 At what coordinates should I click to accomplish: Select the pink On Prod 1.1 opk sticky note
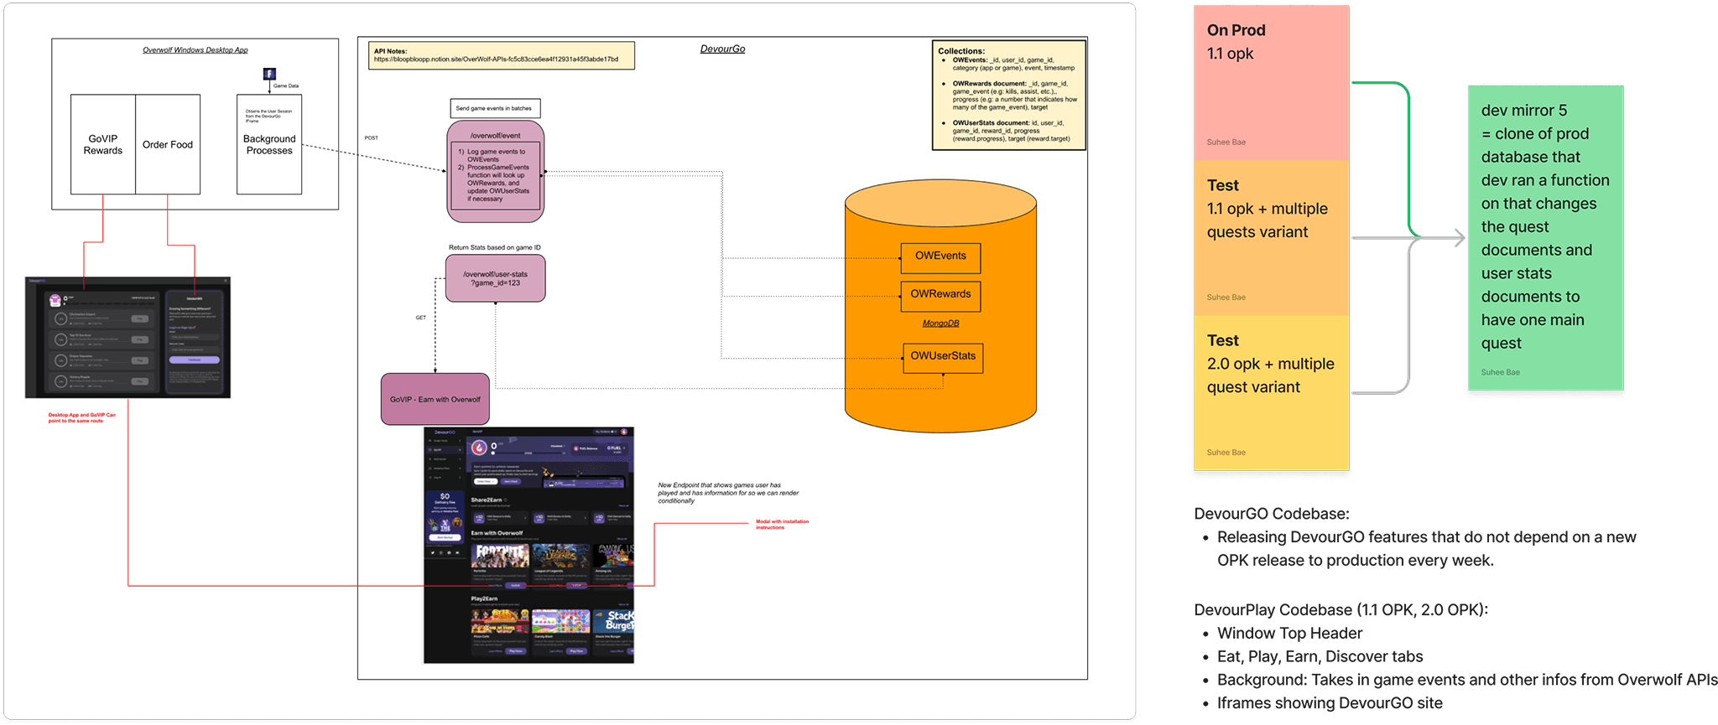[x=1272, y=83]
